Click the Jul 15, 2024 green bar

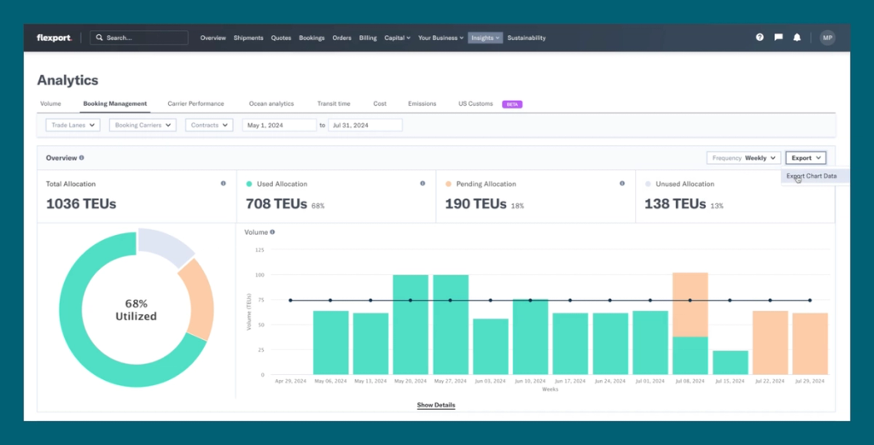tap(731, 362)
